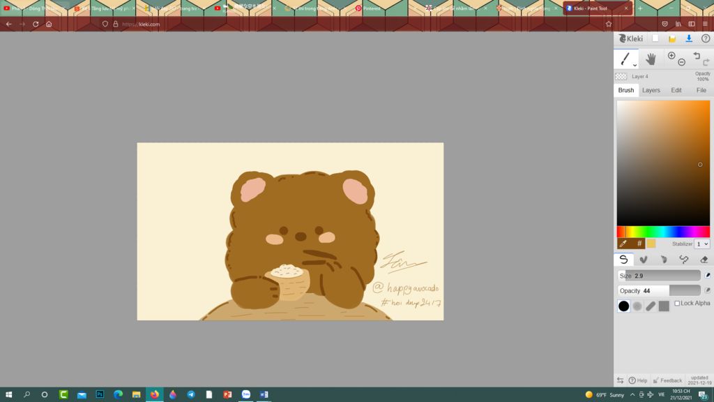
Task: Click the Kleki logo
Action: click(630, 39)
